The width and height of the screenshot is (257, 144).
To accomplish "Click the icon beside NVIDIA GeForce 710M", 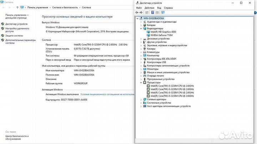I will pos(148,35).
